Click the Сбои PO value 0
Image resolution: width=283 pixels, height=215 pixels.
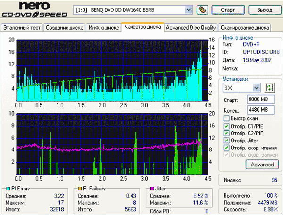[207, 211]
